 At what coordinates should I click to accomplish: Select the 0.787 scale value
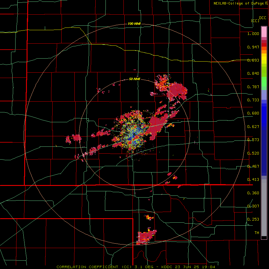tap(253, 87)
